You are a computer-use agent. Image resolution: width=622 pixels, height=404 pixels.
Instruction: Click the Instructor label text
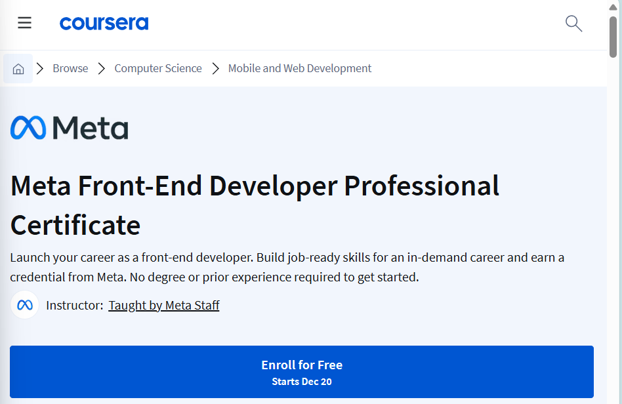(x=75, y=305)
